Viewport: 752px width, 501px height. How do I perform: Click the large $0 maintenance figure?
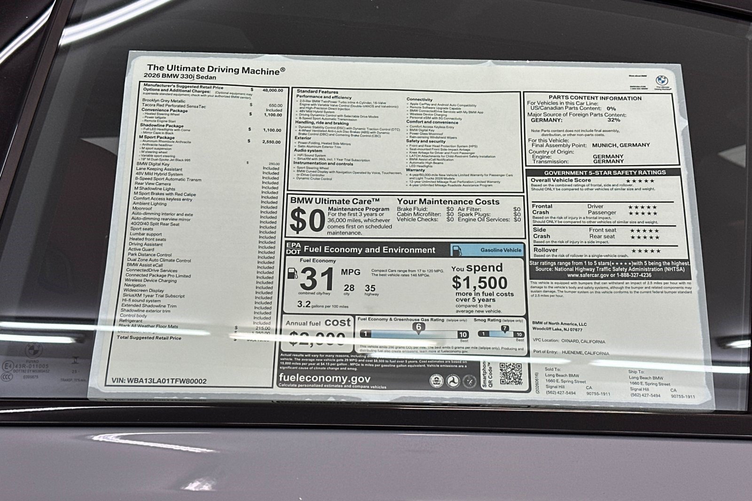pyautogui.click(x=307, y=221)
